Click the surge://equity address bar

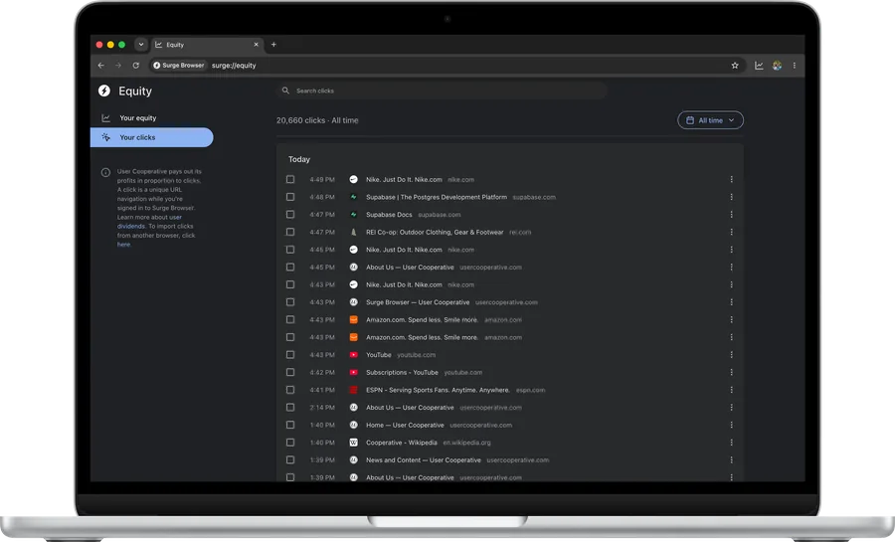tap(234, 66)
